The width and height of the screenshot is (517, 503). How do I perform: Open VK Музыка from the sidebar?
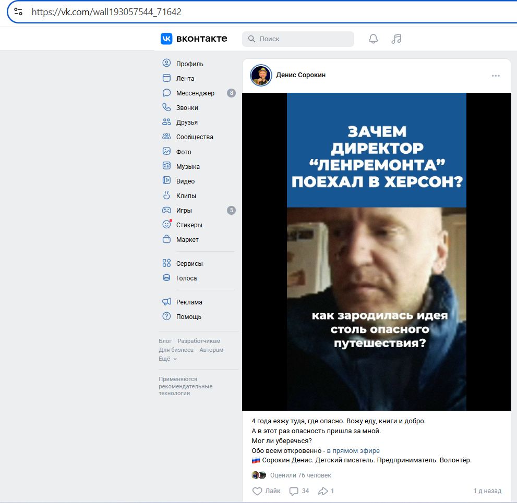[x=188, y=166]
